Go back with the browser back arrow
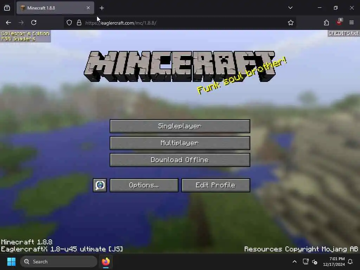Image resolution: width=360 pixels, height=270 pixels. 8,22
